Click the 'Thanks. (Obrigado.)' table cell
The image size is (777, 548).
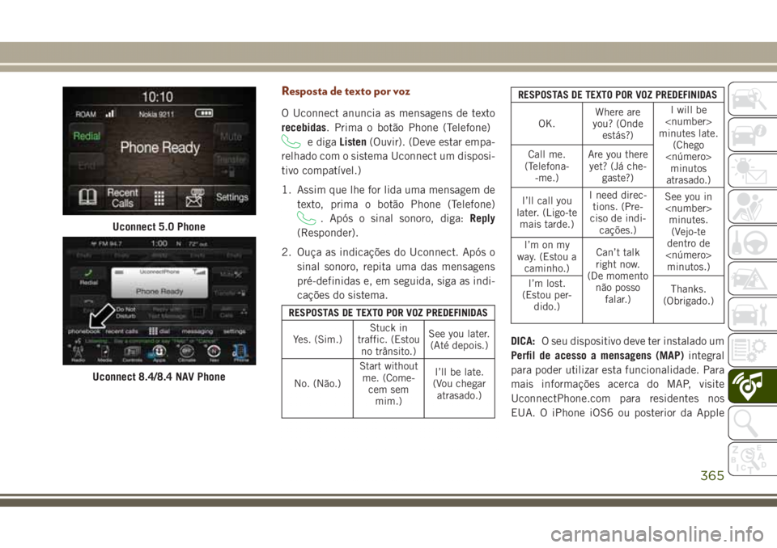tap(689, 299)
